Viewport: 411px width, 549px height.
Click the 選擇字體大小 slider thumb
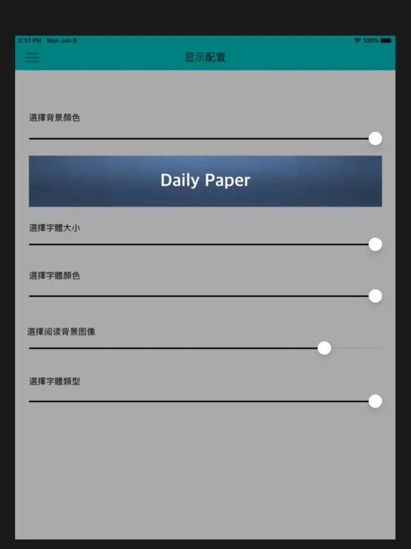[x=375, y=244]
